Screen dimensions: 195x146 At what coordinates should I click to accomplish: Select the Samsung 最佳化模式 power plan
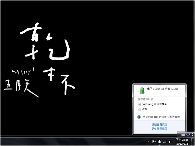pos(152,104)
